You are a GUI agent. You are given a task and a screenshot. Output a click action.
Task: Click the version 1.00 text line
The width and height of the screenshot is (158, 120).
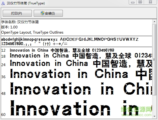[9, 27]
